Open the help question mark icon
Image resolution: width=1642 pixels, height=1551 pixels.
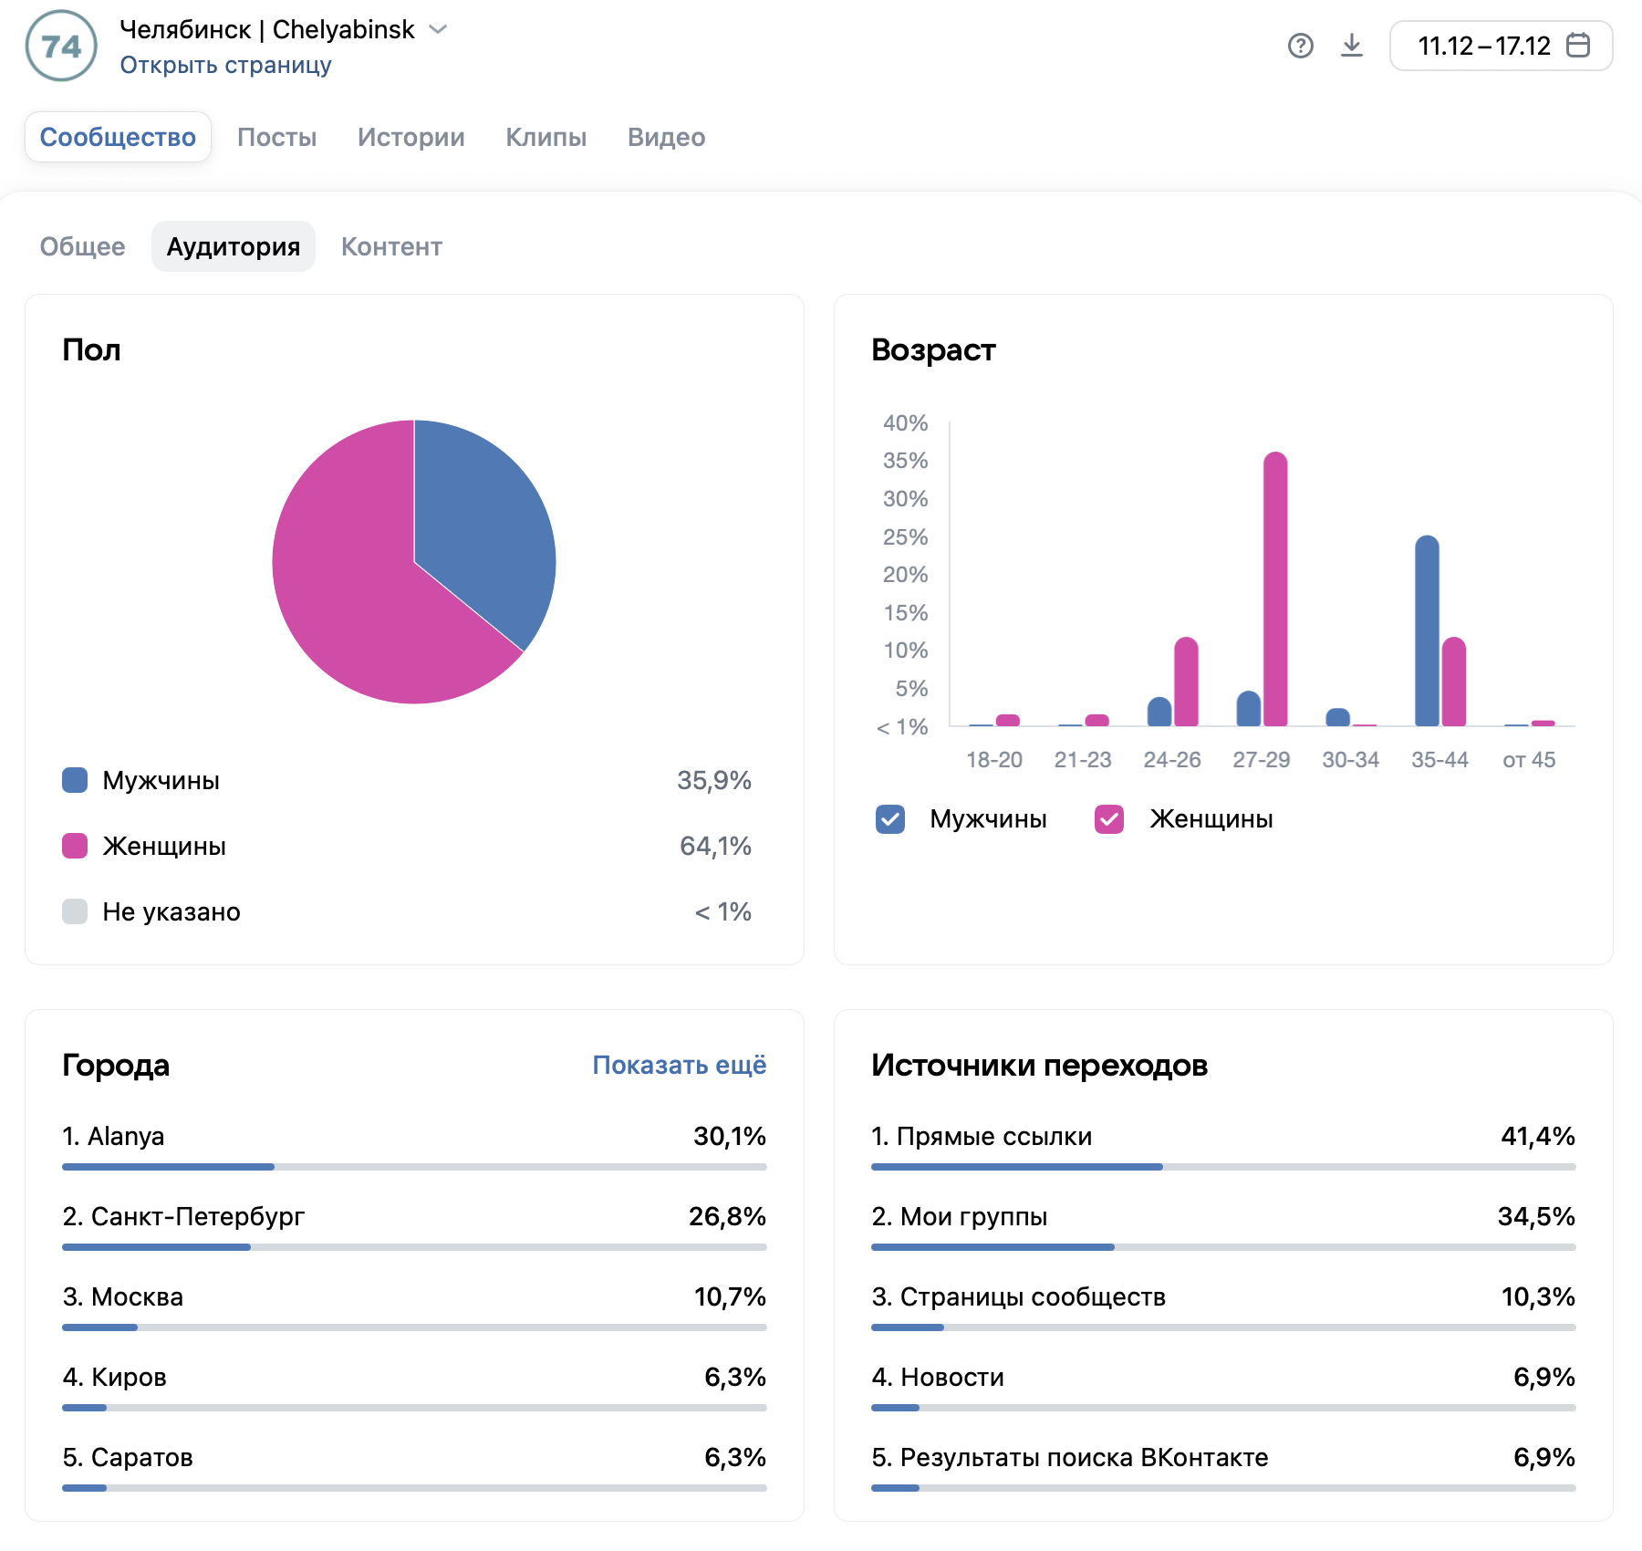(x=1300, y=46)
